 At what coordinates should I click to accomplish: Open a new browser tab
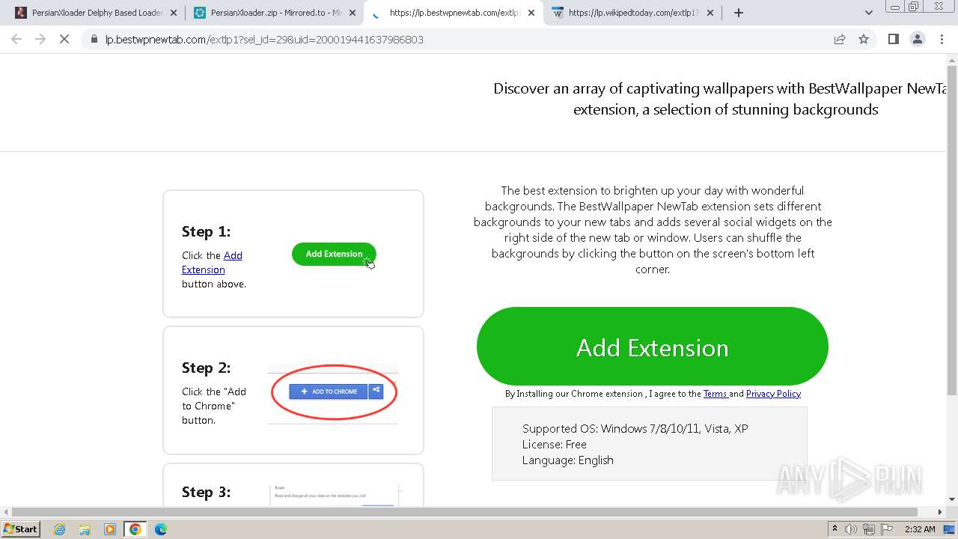click(739, 13)
